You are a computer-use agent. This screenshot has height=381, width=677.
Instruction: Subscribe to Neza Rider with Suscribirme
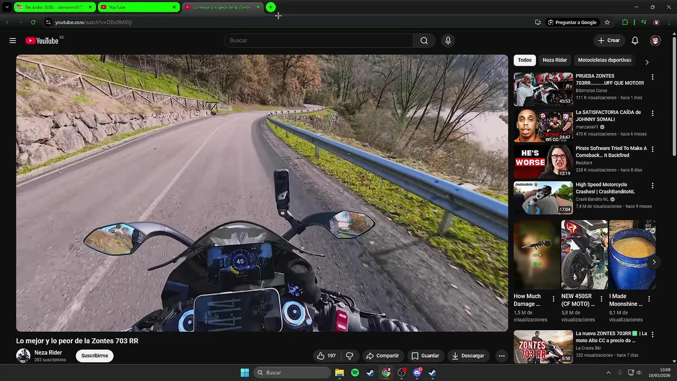click(x=95, y=356)
